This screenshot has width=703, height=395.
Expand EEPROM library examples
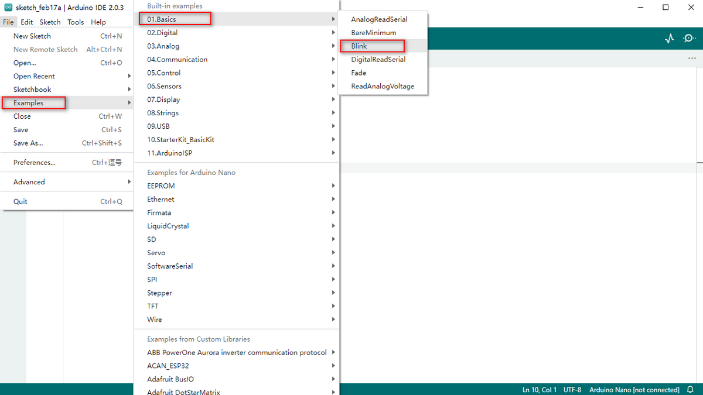tap(237, 186)
